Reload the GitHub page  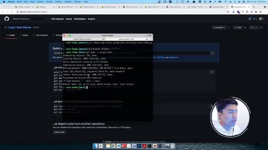pos(12,12)
